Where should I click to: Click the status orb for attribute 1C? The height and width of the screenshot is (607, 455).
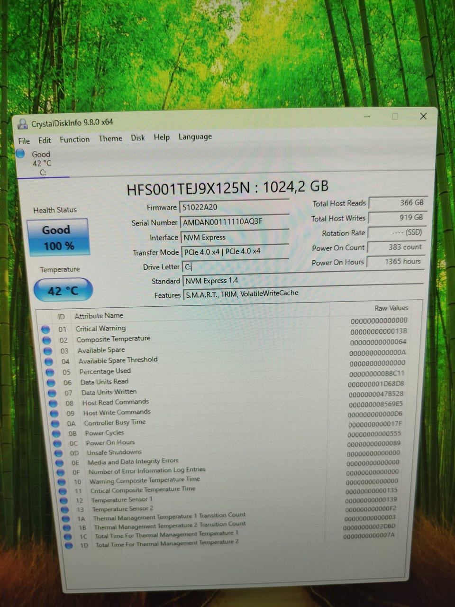point(68,537)
